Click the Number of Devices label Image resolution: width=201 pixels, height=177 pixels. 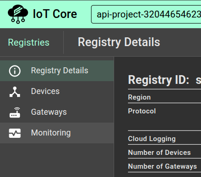[x=159, y=153]
